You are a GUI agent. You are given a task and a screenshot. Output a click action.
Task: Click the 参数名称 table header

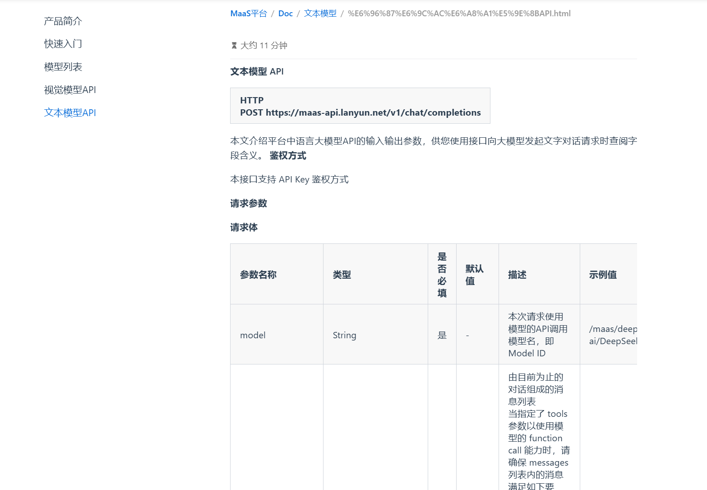click(258, 274)
